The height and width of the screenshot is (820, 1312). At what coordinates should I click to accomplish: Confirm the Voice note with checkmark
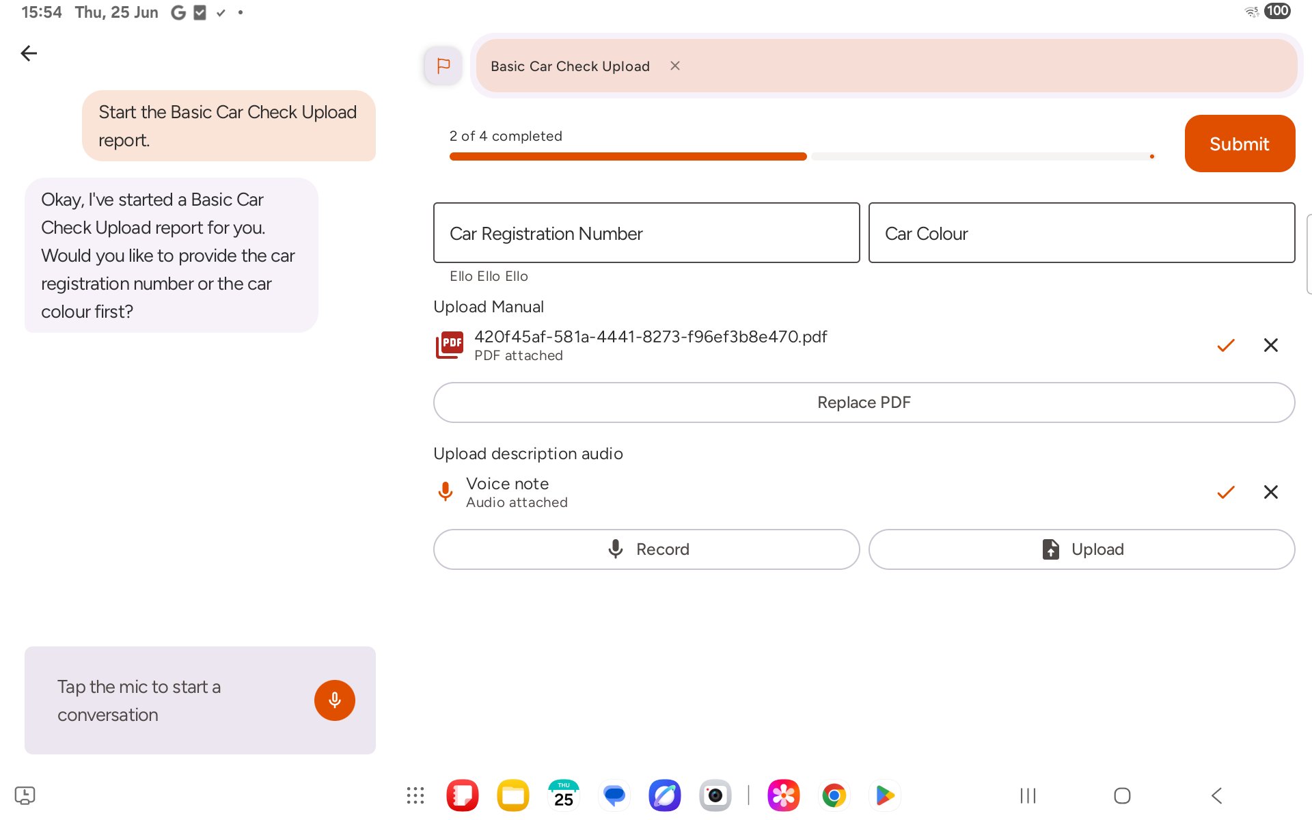pyautogui.click(x=1226, y=492)
